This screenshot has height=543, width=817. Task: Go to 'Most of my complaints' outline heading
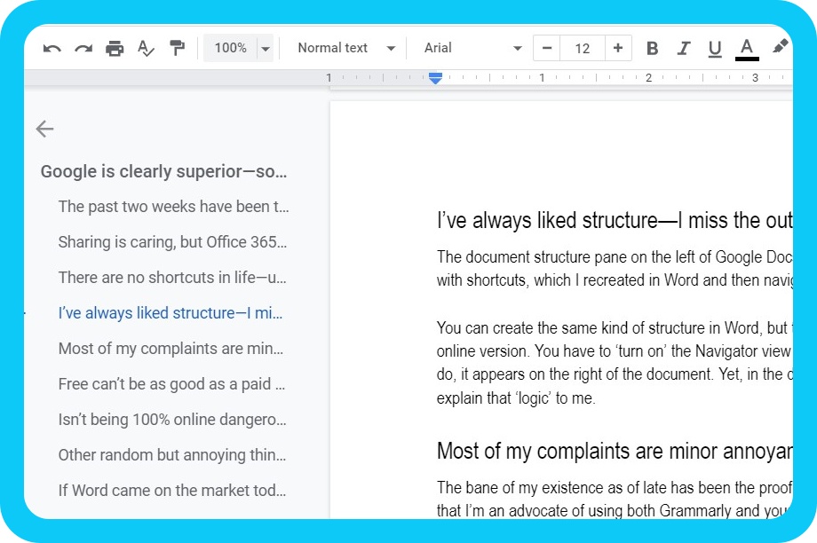point(171,349)
